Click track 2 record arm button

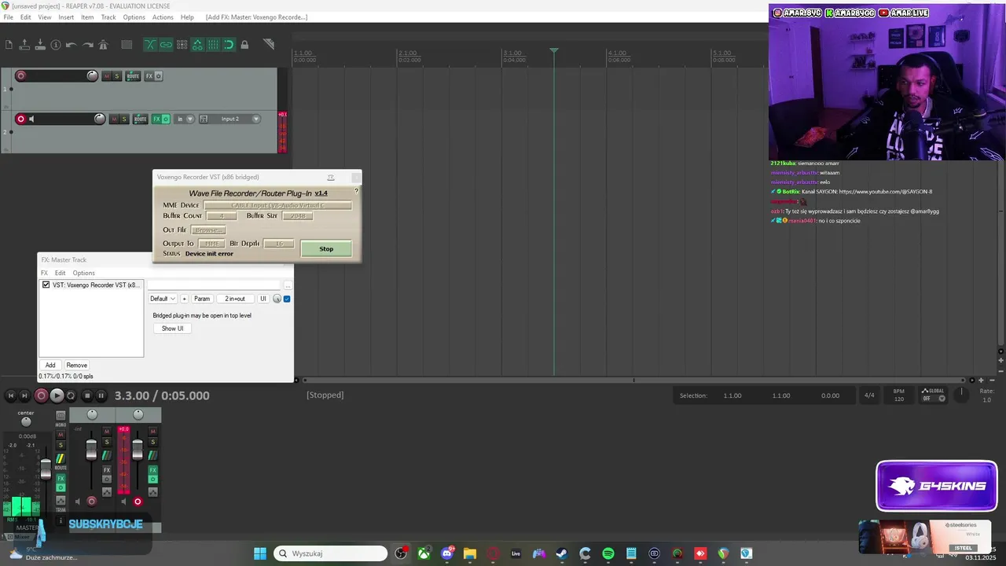click(x=21, y=119)
